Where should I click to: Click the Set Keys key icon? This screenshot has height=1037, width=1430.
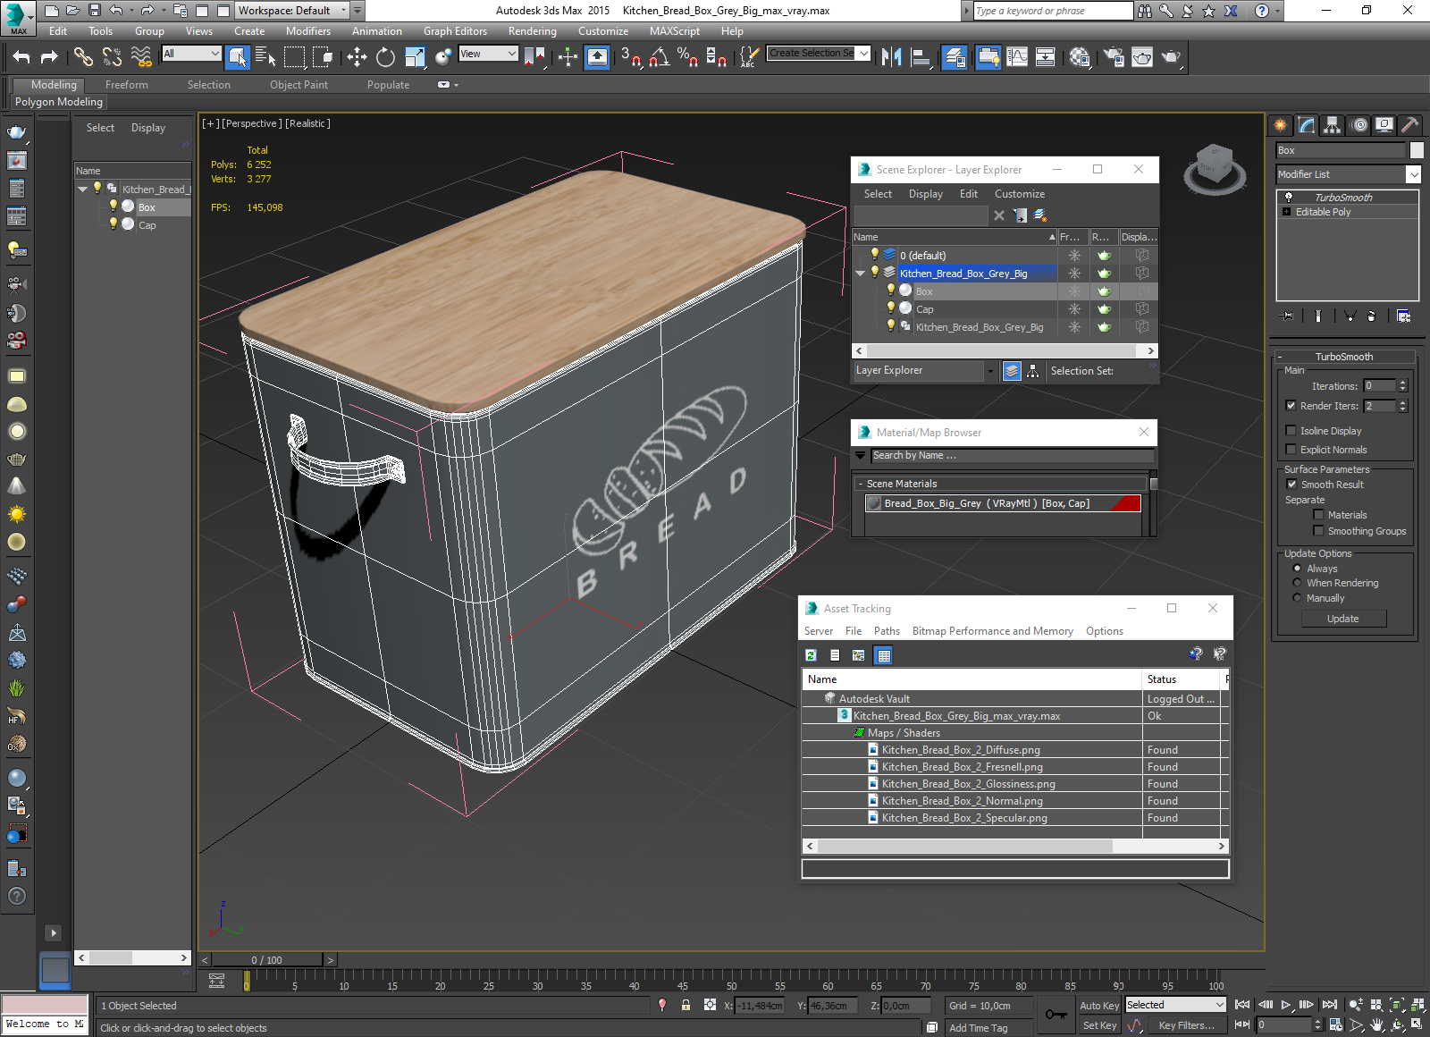[1056, 1015]
